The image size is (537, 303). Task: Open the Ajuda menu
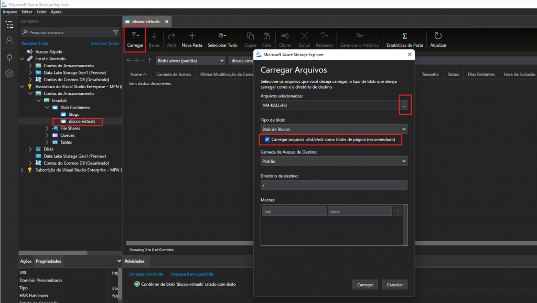(x=56, y=12)
